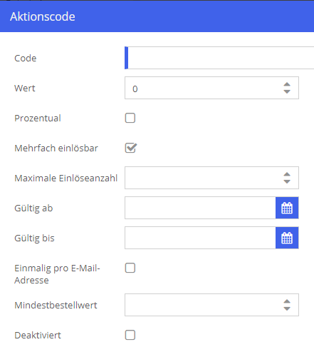Click the Gültig ab date field
314x357 pixels.
click(200, 208)
